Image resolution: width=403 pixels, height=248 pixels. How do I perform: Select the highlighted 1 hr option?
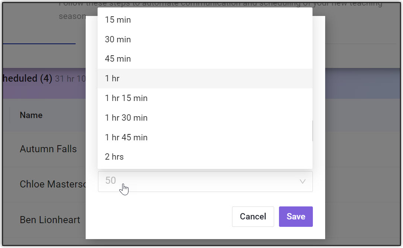112,78
